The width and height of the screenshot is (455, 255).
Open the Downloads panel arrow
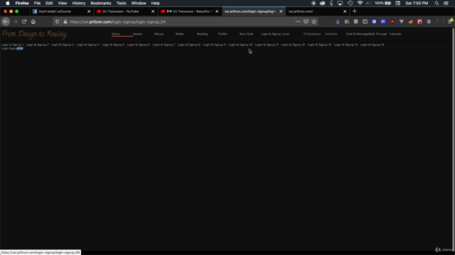tap(338, 22)
